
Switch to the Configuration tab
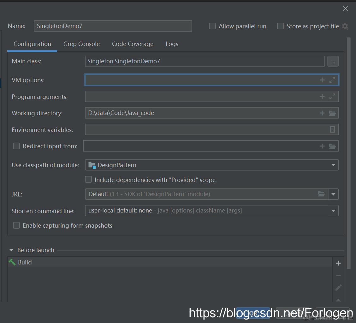32,44
